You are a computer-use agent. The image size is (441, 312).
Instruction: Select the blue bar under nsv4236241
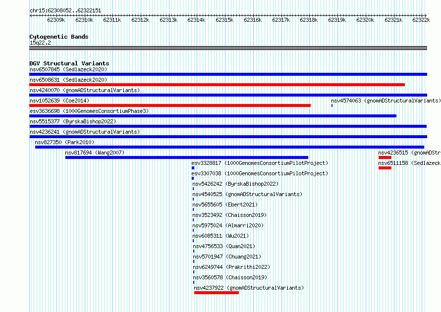pyautogui.click(x=228, y=137)
